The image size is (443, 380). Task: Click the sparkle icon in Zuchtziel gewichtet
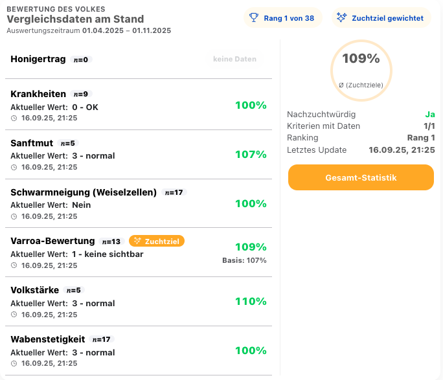click(x=341, y=18)
